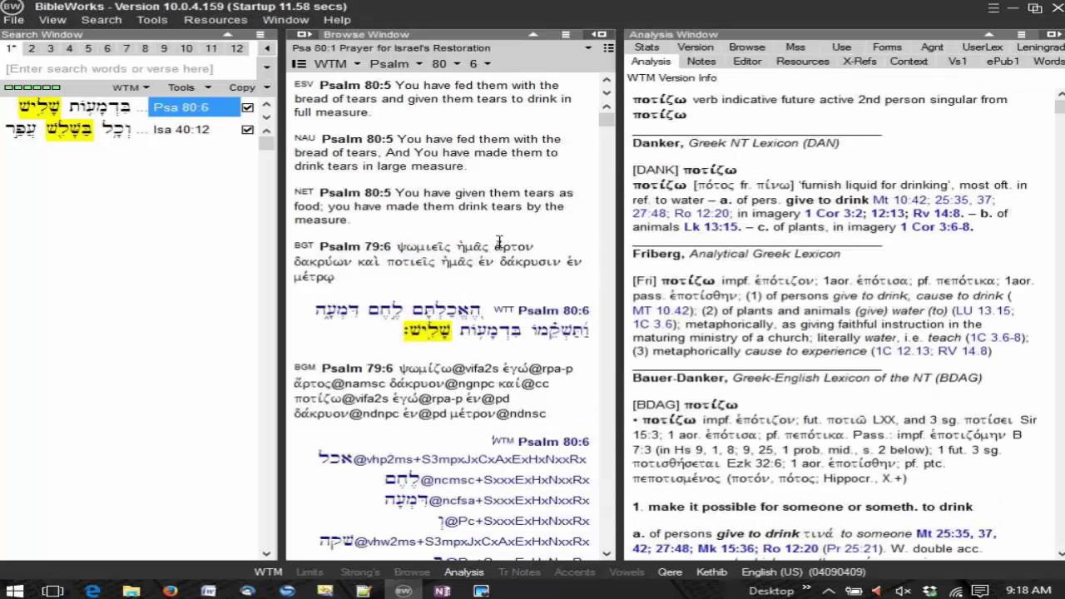Click the Analysis Window vertical scrollbar thumb
1065x599 pixels.
(x=1059, y=107)
